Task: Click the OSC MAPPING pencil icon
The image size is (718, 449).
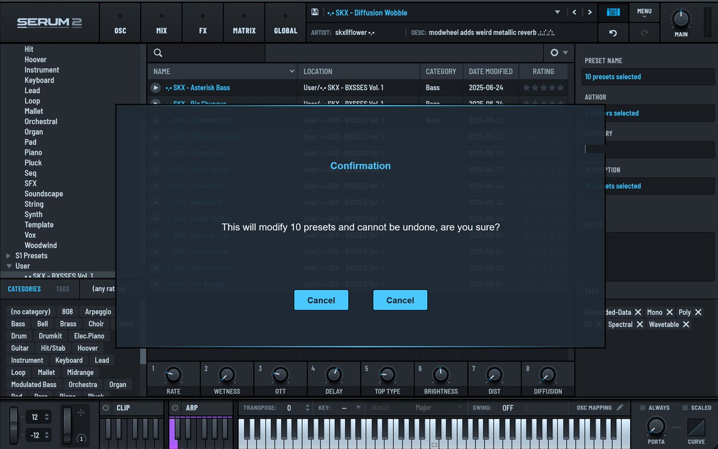Action: click(x=620, y=407)
